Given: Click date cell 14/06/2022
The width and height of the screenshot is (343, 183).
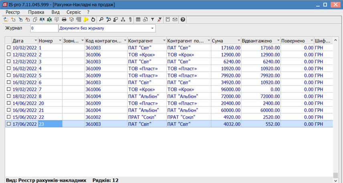Looking at the screenshot, I should [x=24, y=103].
